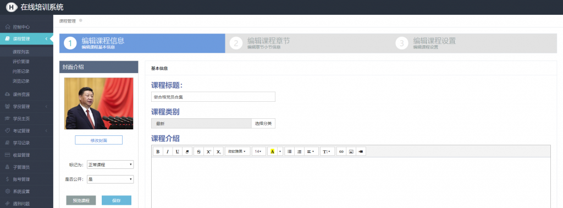Apply the yellow highlight text color
The image size is (563, 208).
pos(272,152)
